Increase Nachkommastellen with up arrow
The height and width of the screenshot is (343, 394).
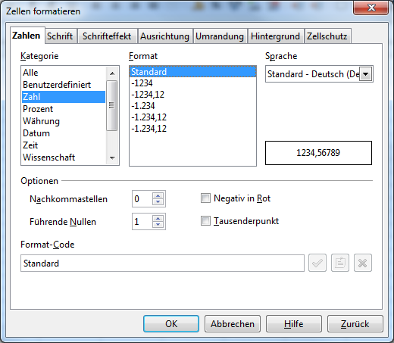point(158,196)
